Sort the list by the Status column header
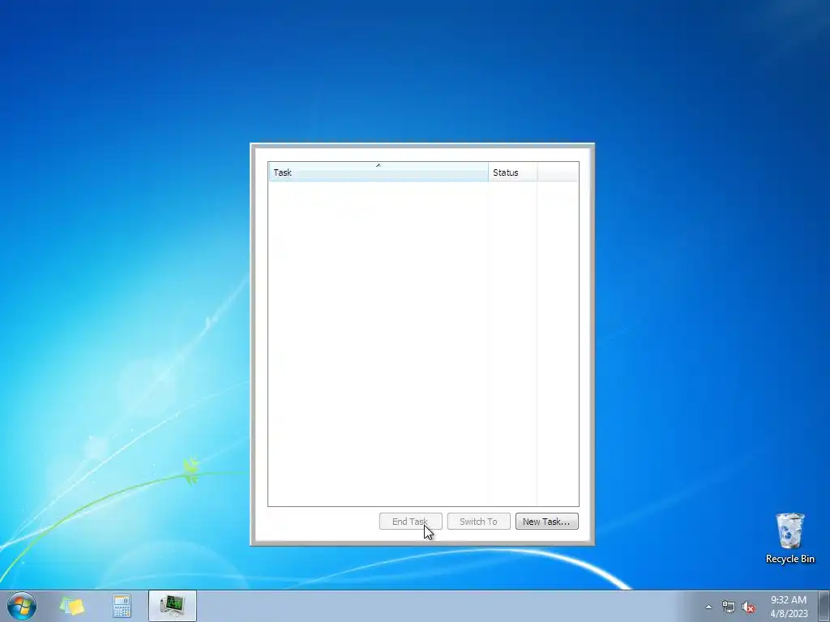 click(512, 173)
